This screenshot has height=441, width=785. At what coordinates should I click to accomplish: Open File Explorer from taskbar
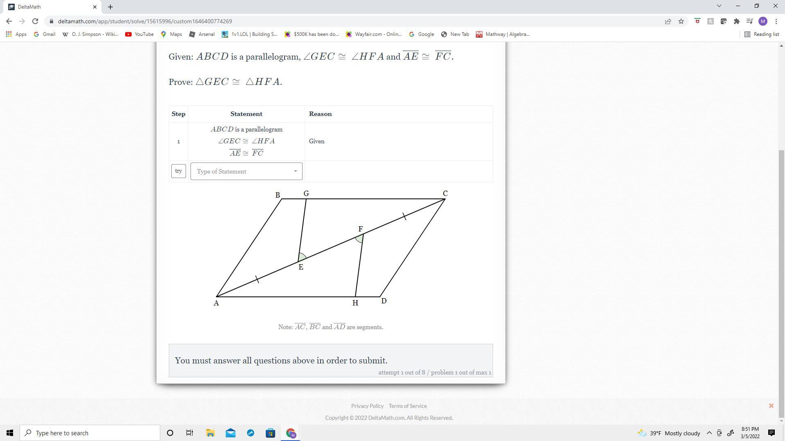point(210,433)
